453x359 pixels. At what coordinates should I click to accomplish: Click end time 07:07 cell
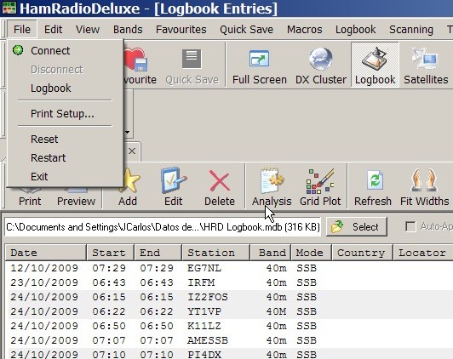[157, 340]
